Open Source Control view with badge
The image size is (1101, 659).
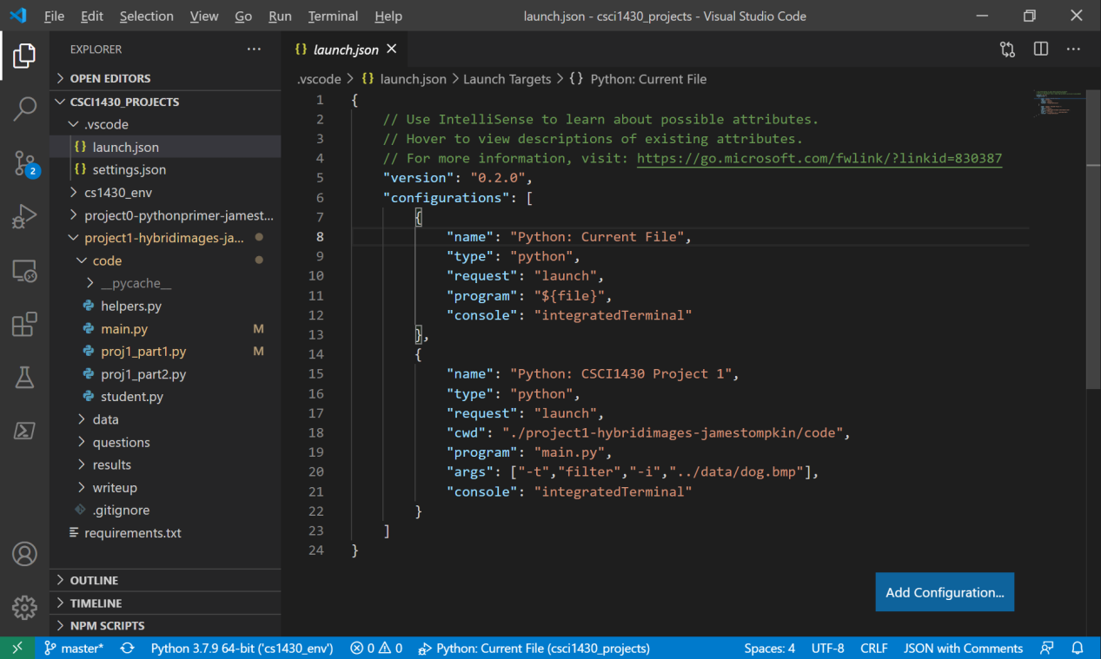click(x=24, y=162)
